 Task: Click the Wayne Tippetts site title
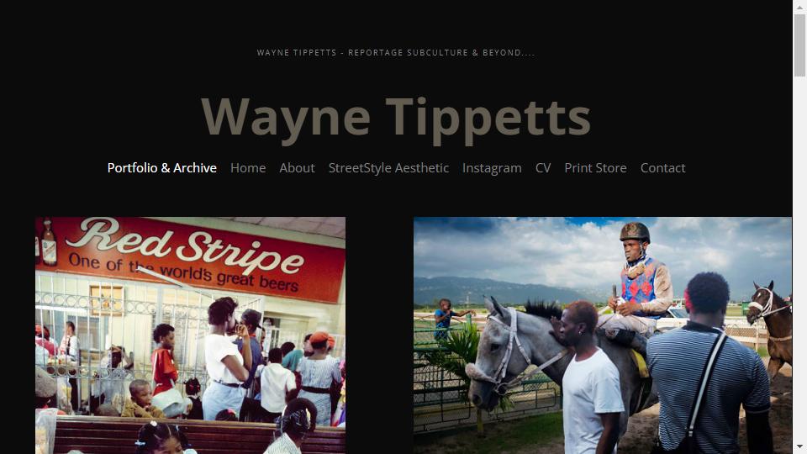pyautogui.click(x=396, y=118)
